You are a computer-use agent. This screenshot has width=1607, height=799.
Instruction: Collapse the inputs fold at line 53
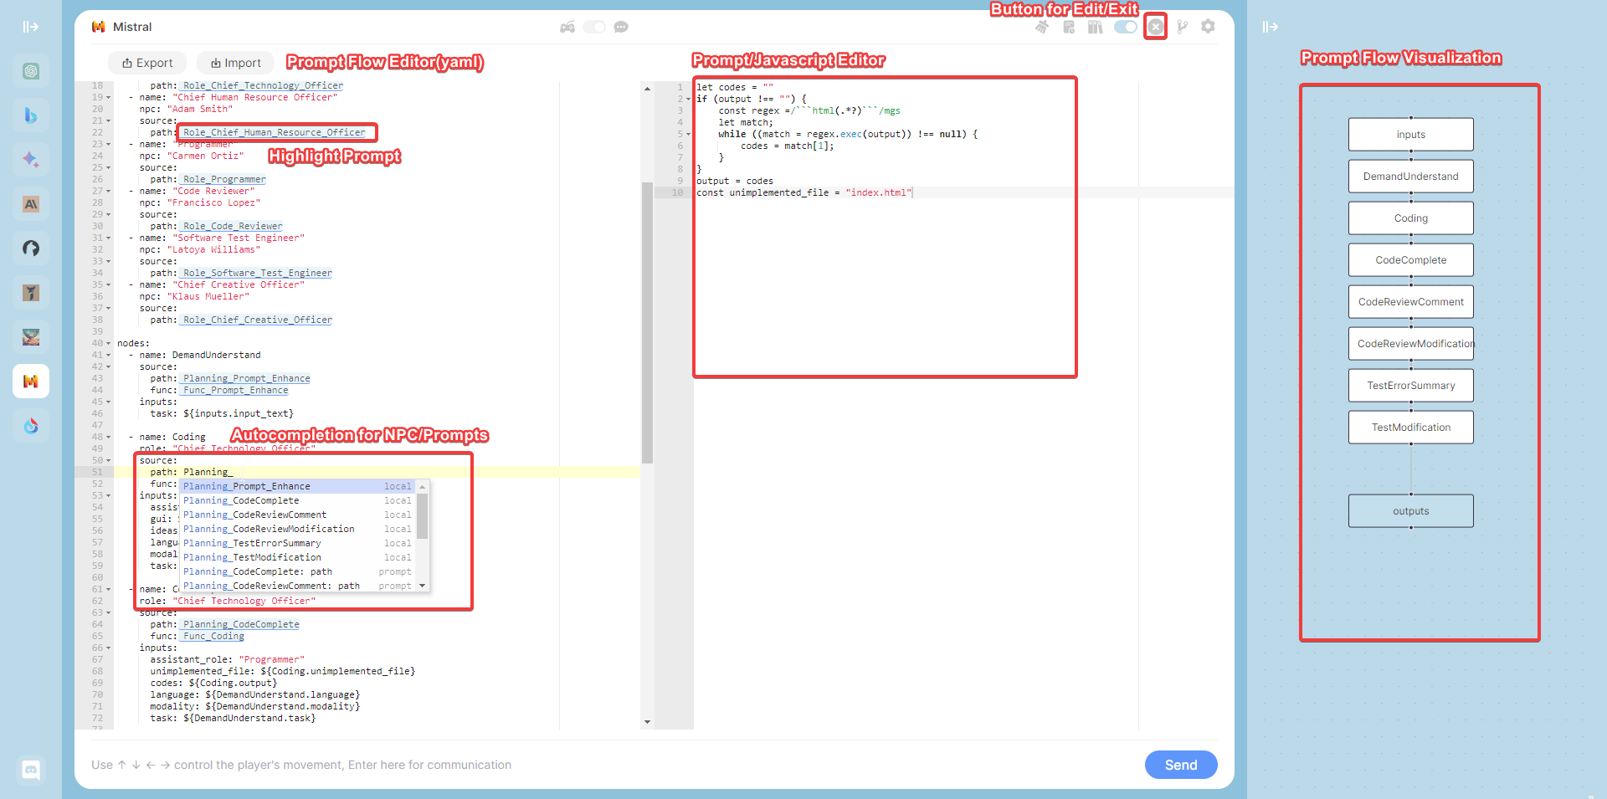point(109,496)
